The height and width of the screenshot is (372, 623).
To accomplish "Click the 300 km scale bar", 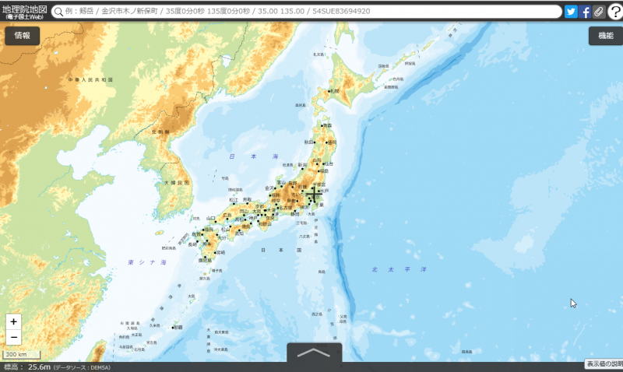I will pos(17,355).
